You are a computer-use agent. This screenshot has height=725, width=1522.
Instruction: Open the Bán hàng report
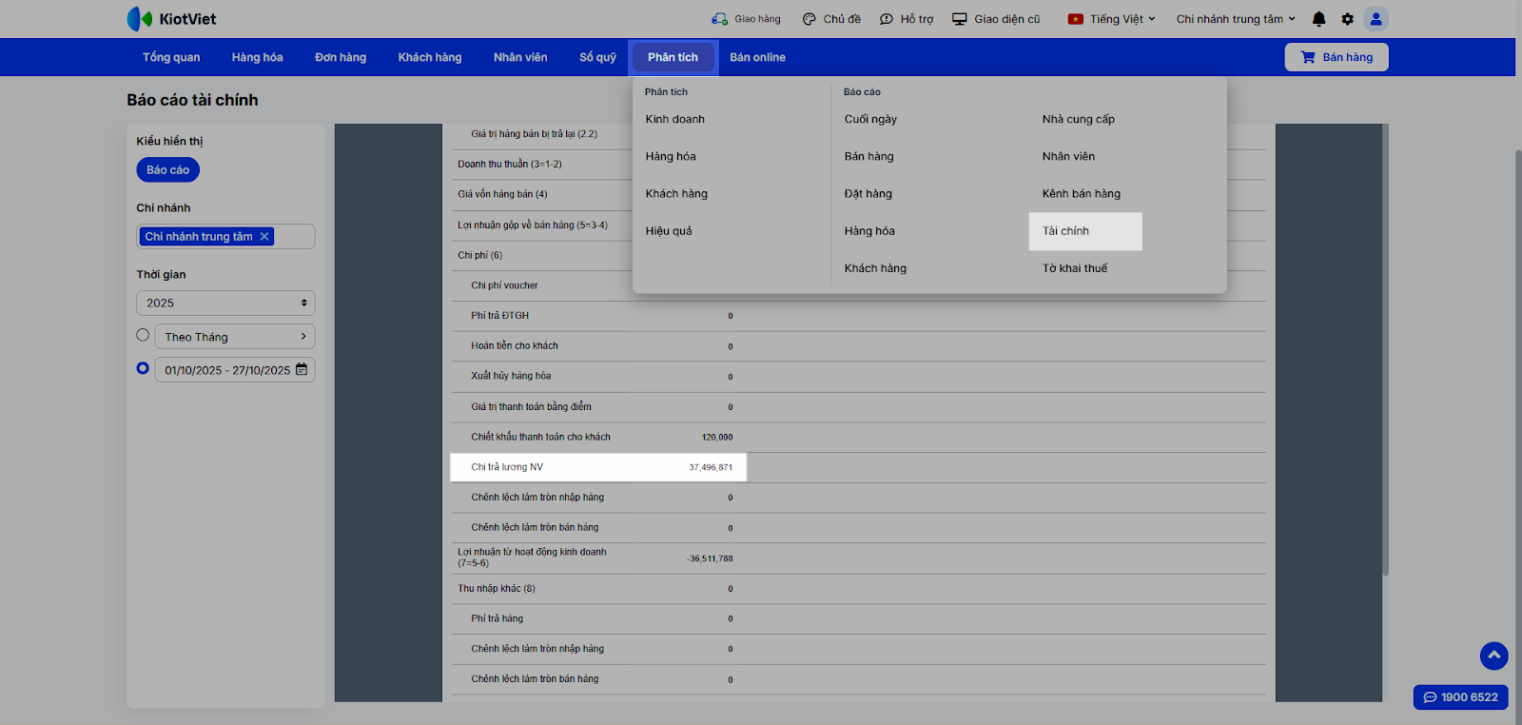[869, 156]
